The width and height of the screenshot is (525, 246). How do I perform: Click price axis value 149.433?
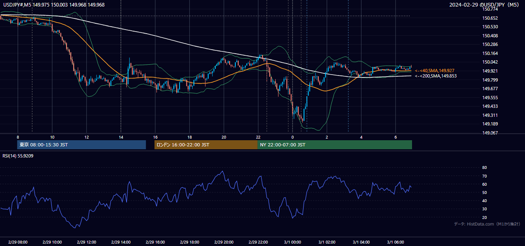point(490,106)
